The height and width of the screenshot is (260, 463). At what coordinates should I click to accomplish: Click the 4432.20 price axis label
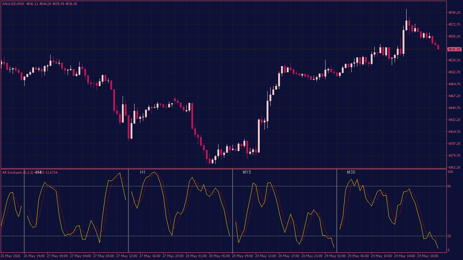click(x=454, y=120)
